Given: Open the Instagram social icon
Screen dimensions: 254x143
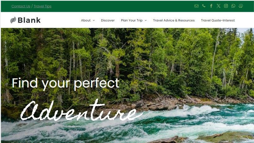Looking at the screenshot, I should 226,6.
